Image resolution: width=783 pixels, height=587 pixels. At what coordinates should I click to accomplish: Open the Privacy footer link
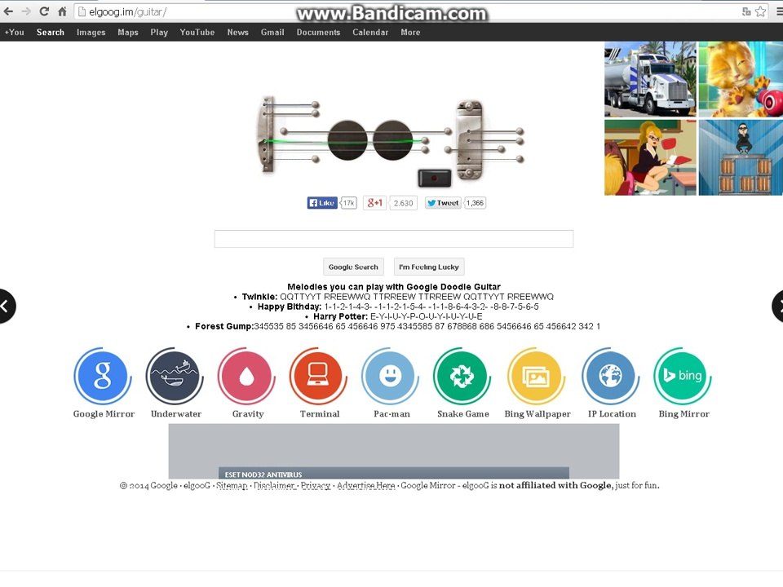[x=316, y=485]
